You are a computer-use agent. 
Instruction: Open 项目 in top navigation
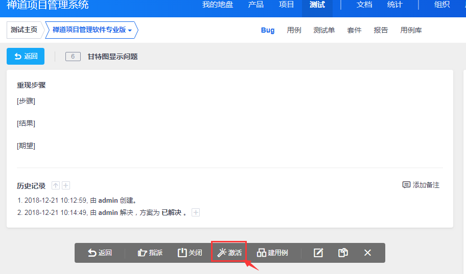pos(286,5)
